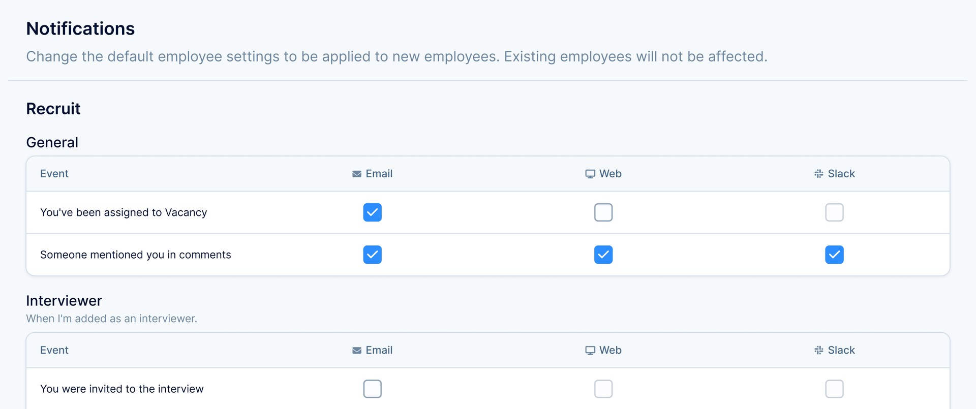Enable Email for invited to the interview
976x409 pixels.
[373, 389]
